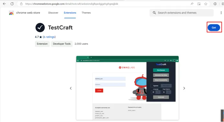Show previous screenshot with left chevron
Viewport: 224px width, 122px height.
pyautogui.click(x=71, y=88)
